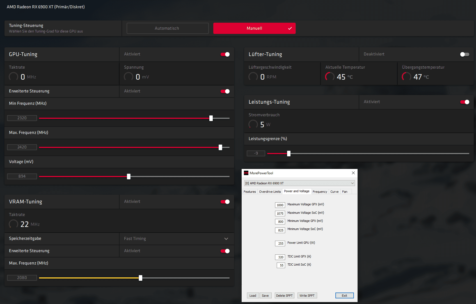
Task: Enable the Lüfter-Tuning switch
Action: (465, 54)
